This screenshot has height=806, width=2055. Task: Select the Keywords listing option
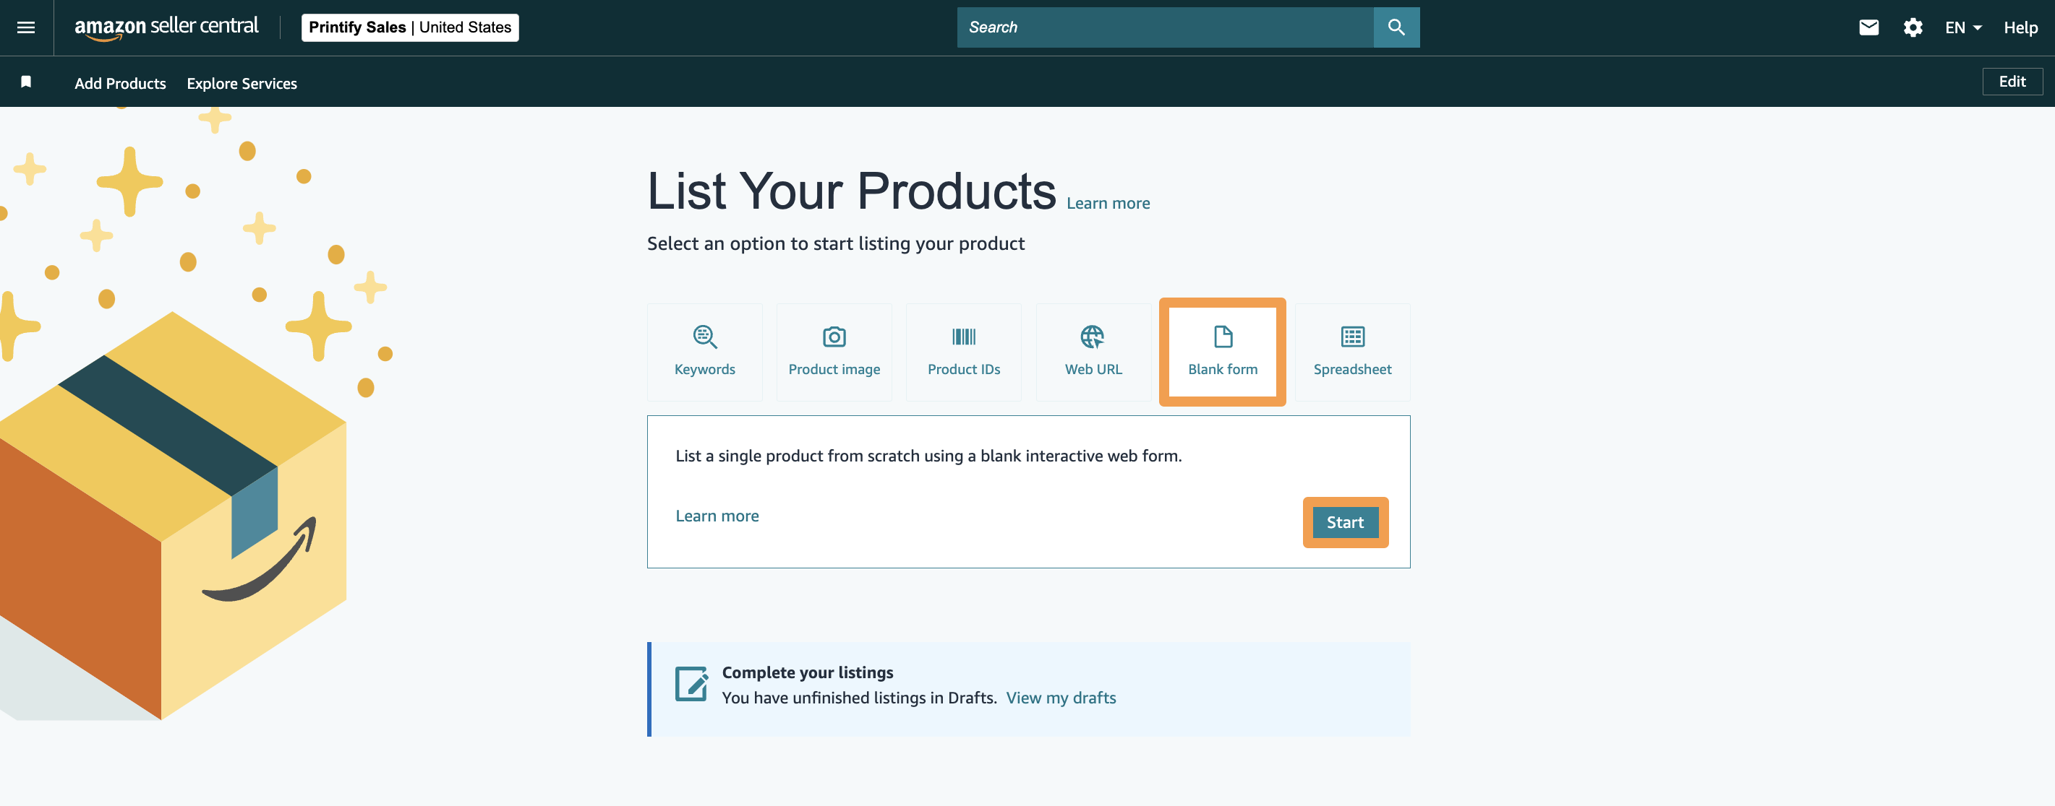(704, 352)
